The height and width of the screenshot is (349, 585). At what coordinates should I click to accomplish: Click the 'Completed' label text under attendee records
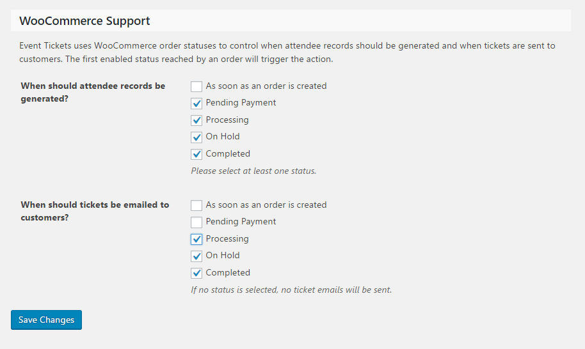click(228, 154)
